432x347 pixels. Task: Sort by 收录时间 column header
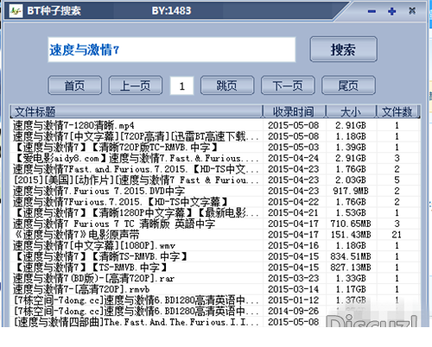pos(294,111)
